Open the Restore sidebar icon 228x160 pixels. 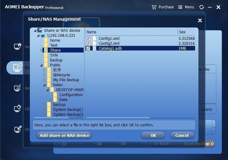(17, 88)
